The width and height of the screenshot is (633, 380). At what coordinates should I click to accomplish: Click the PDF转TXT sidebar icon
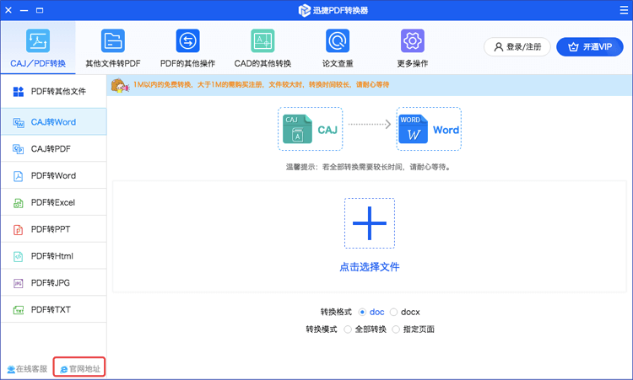[19, 310]
